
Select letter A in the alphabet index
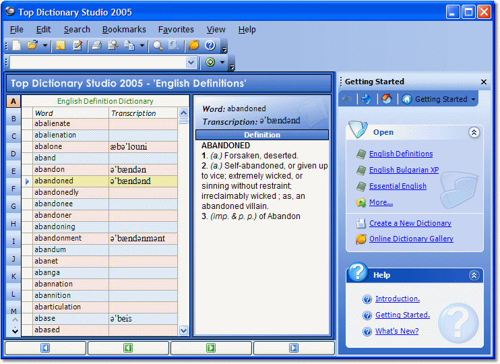[x=13, y=101]
